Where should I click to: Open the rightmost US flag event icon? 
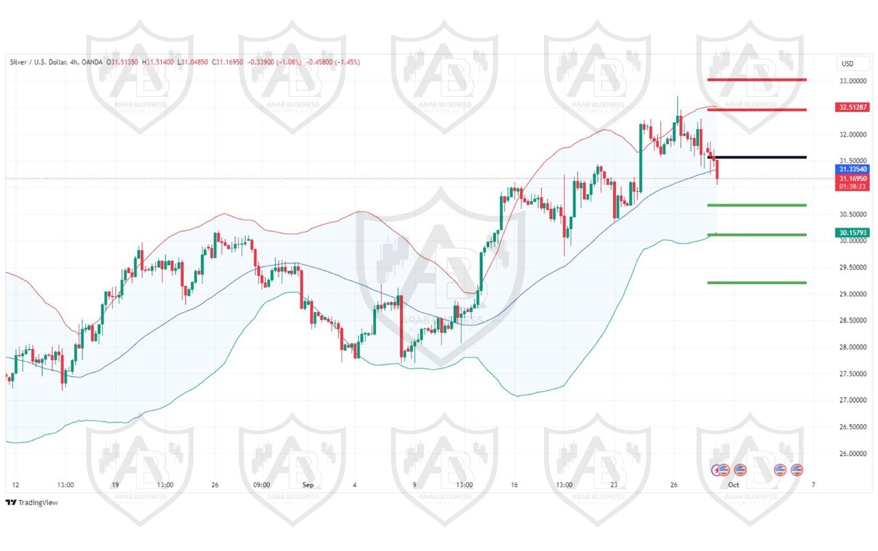[796, 470]
